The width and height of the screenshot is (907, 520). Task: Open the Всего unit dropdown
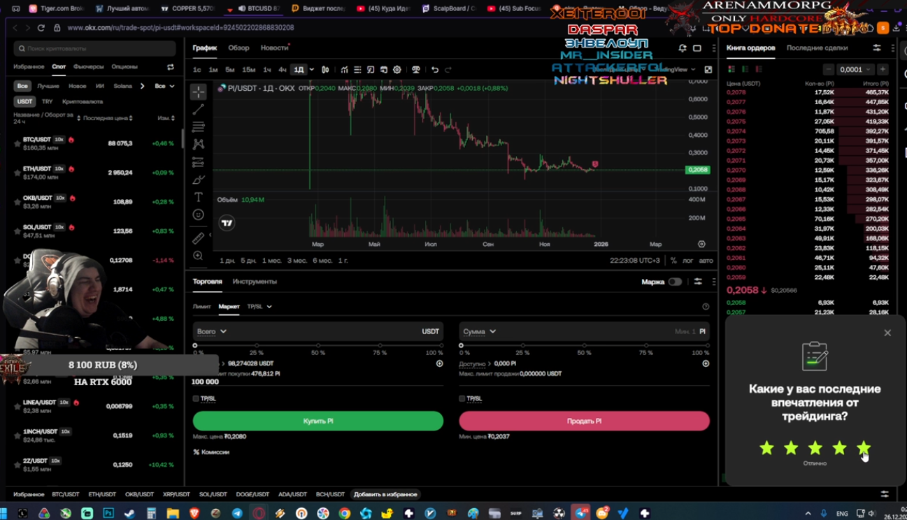pos(212,331)
